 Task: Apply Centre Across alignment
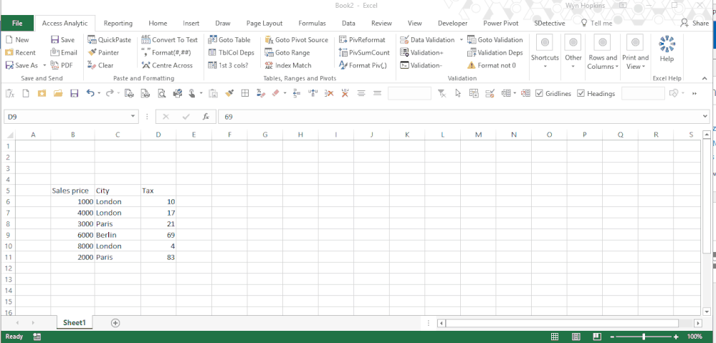[167, 65]
